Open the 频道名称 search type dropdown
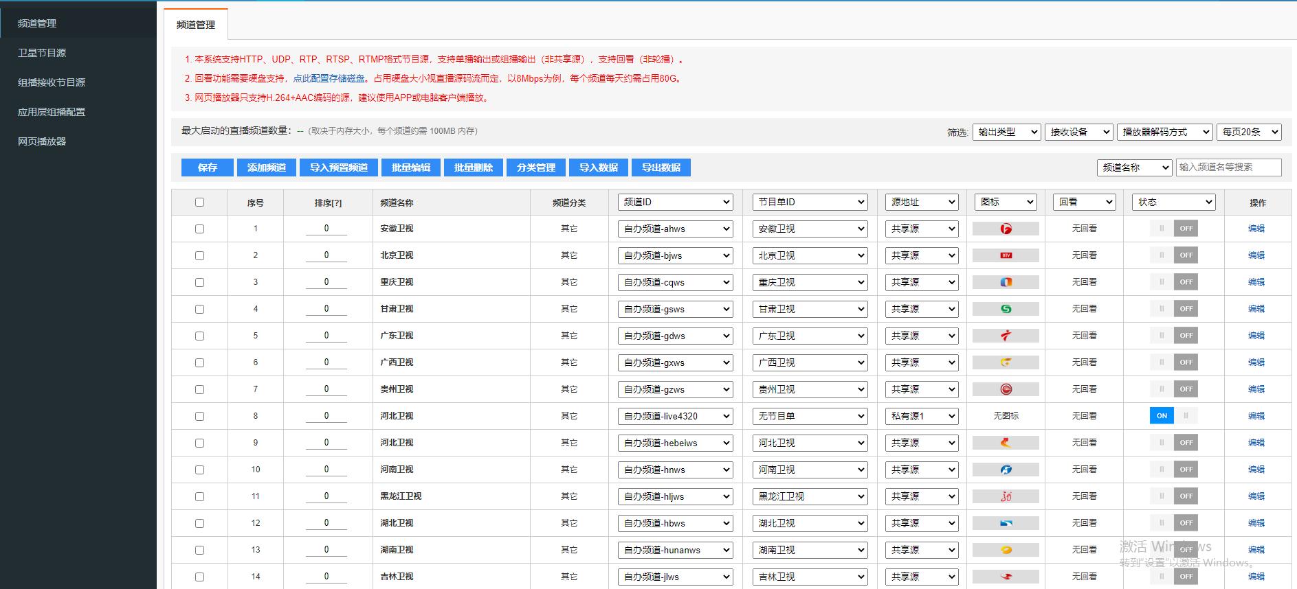Viewport: 1297px width, 589px height. click(1134, 168)
